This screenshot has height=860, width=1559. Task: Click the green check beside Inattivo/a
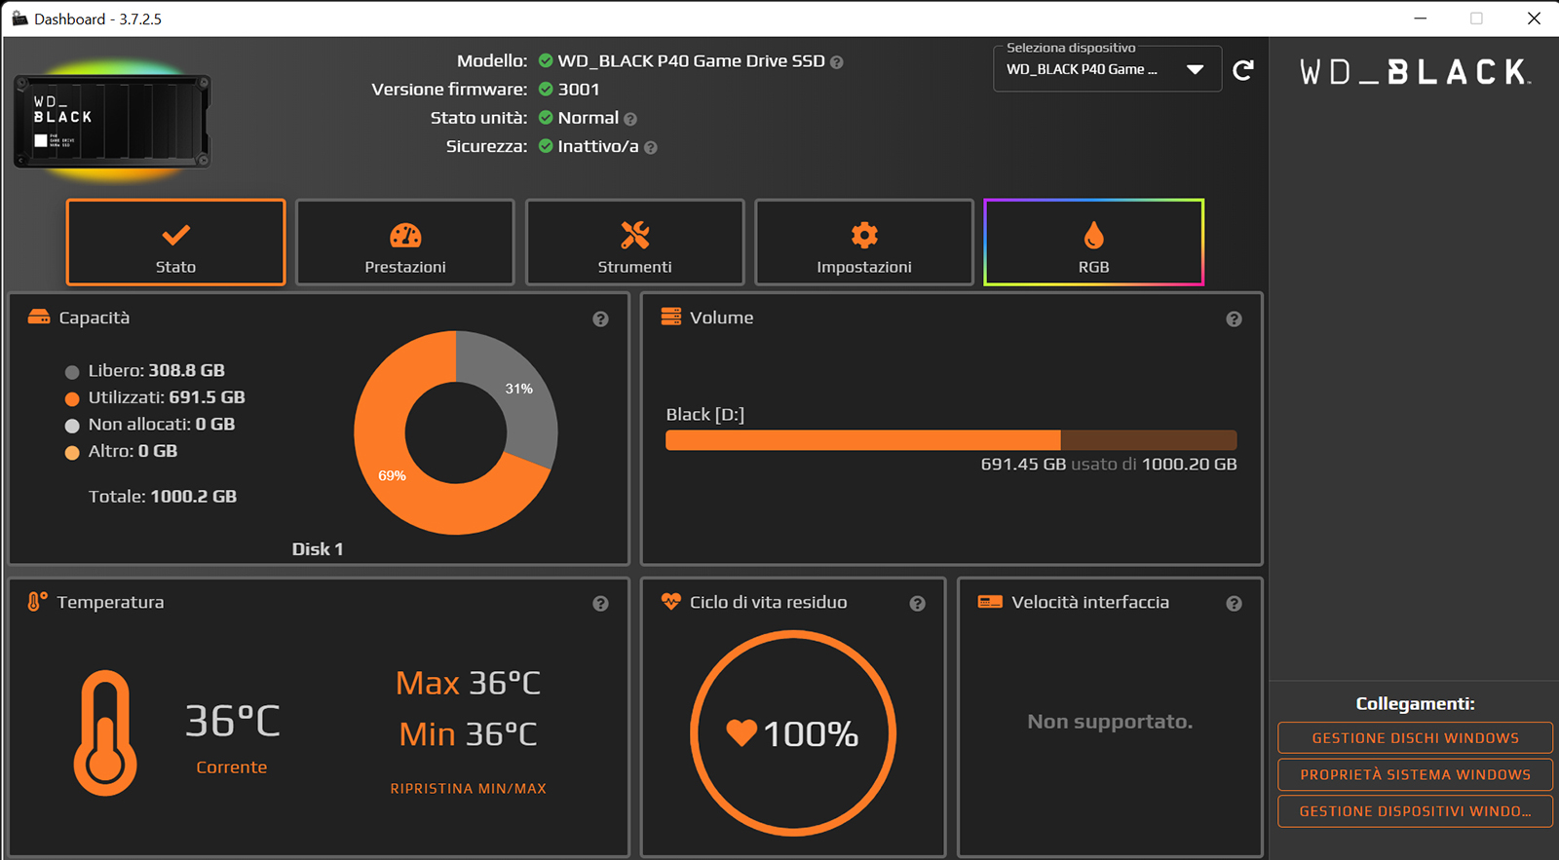tap(546, 146)
